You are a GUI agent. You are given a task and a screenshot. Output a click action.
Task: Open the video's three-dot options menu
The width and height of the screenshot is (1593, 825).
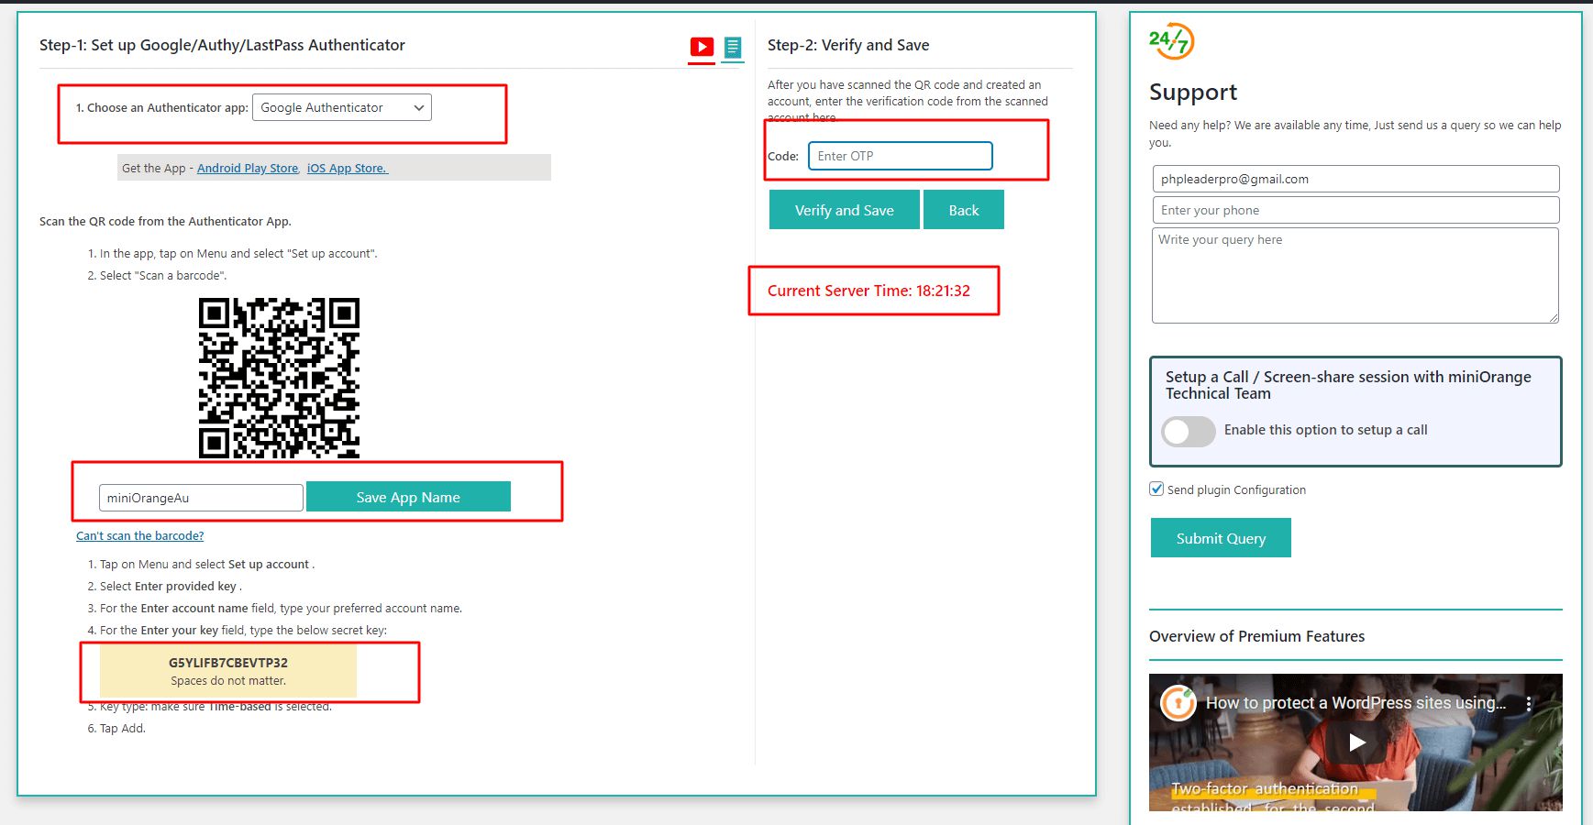[1528, 703]
